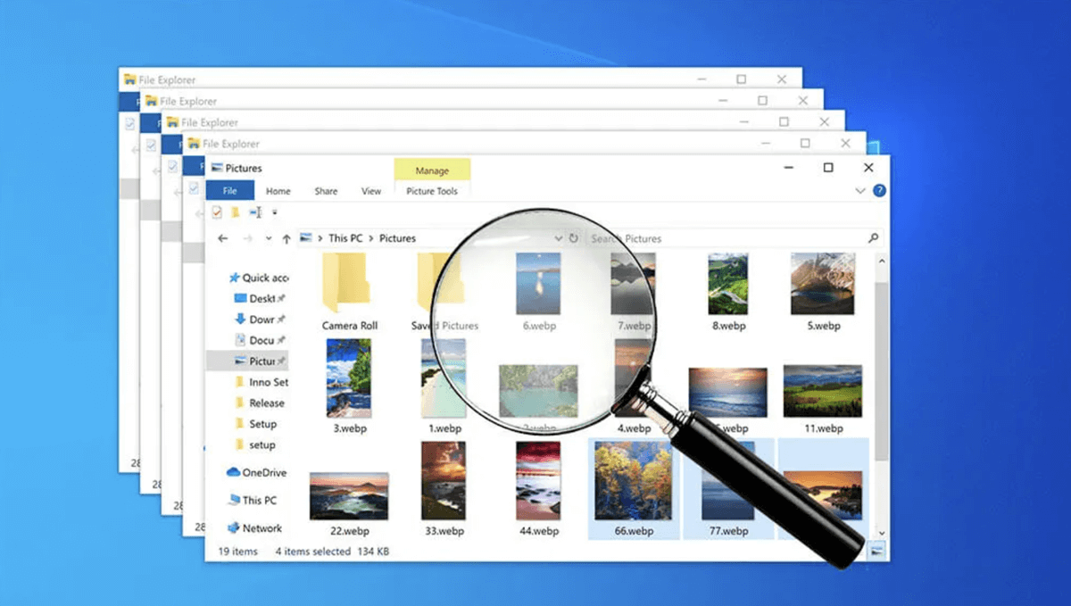The height and width of the screenshot is (606, 1071).
Task: Open the Share ribbon tab
Action: click(x=326, y=191)
